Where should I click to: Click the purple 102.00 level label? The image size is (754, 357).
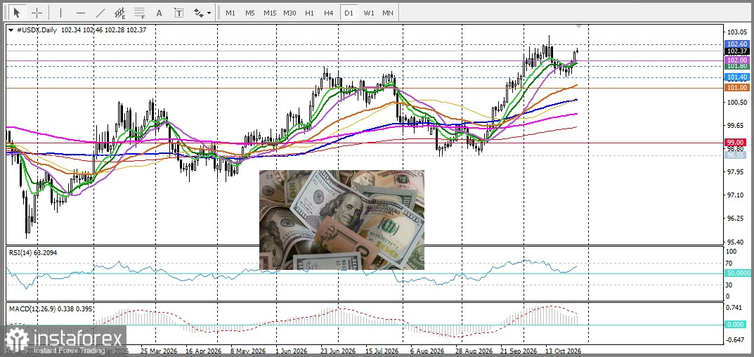pyautogui.click(x=736, y=60)
